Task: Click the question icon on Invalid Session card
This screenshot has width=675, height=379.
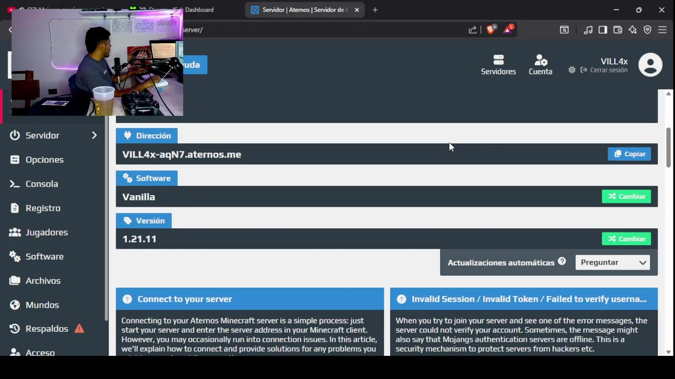Action: point(401,299)
